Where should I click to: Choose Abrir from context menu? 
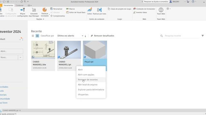tap(91, 70)
